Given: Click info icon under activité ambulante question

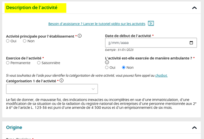Looking at the screenshot, I should pos(107,62).
